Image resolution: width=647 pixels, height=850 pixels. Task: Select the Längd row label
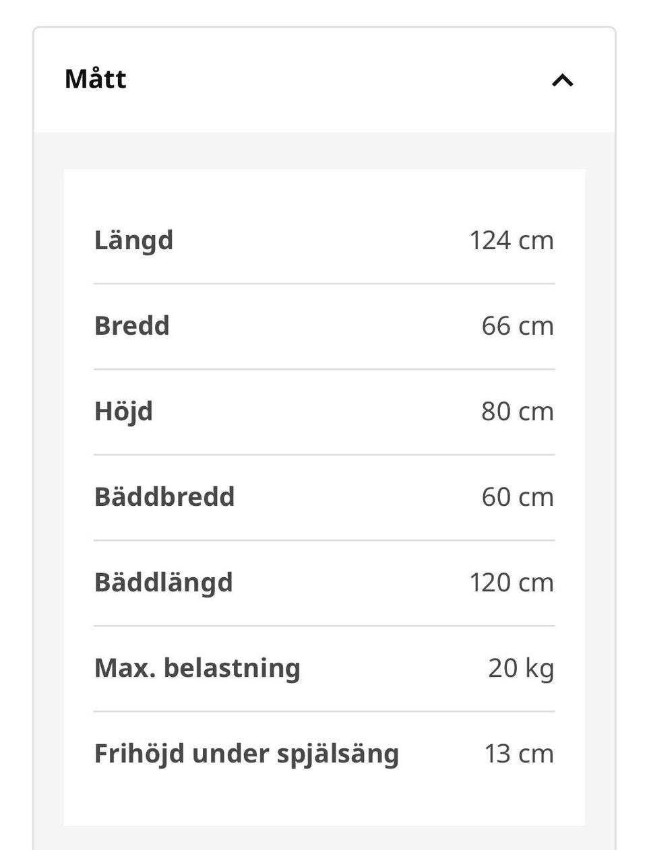coord(133,241)
